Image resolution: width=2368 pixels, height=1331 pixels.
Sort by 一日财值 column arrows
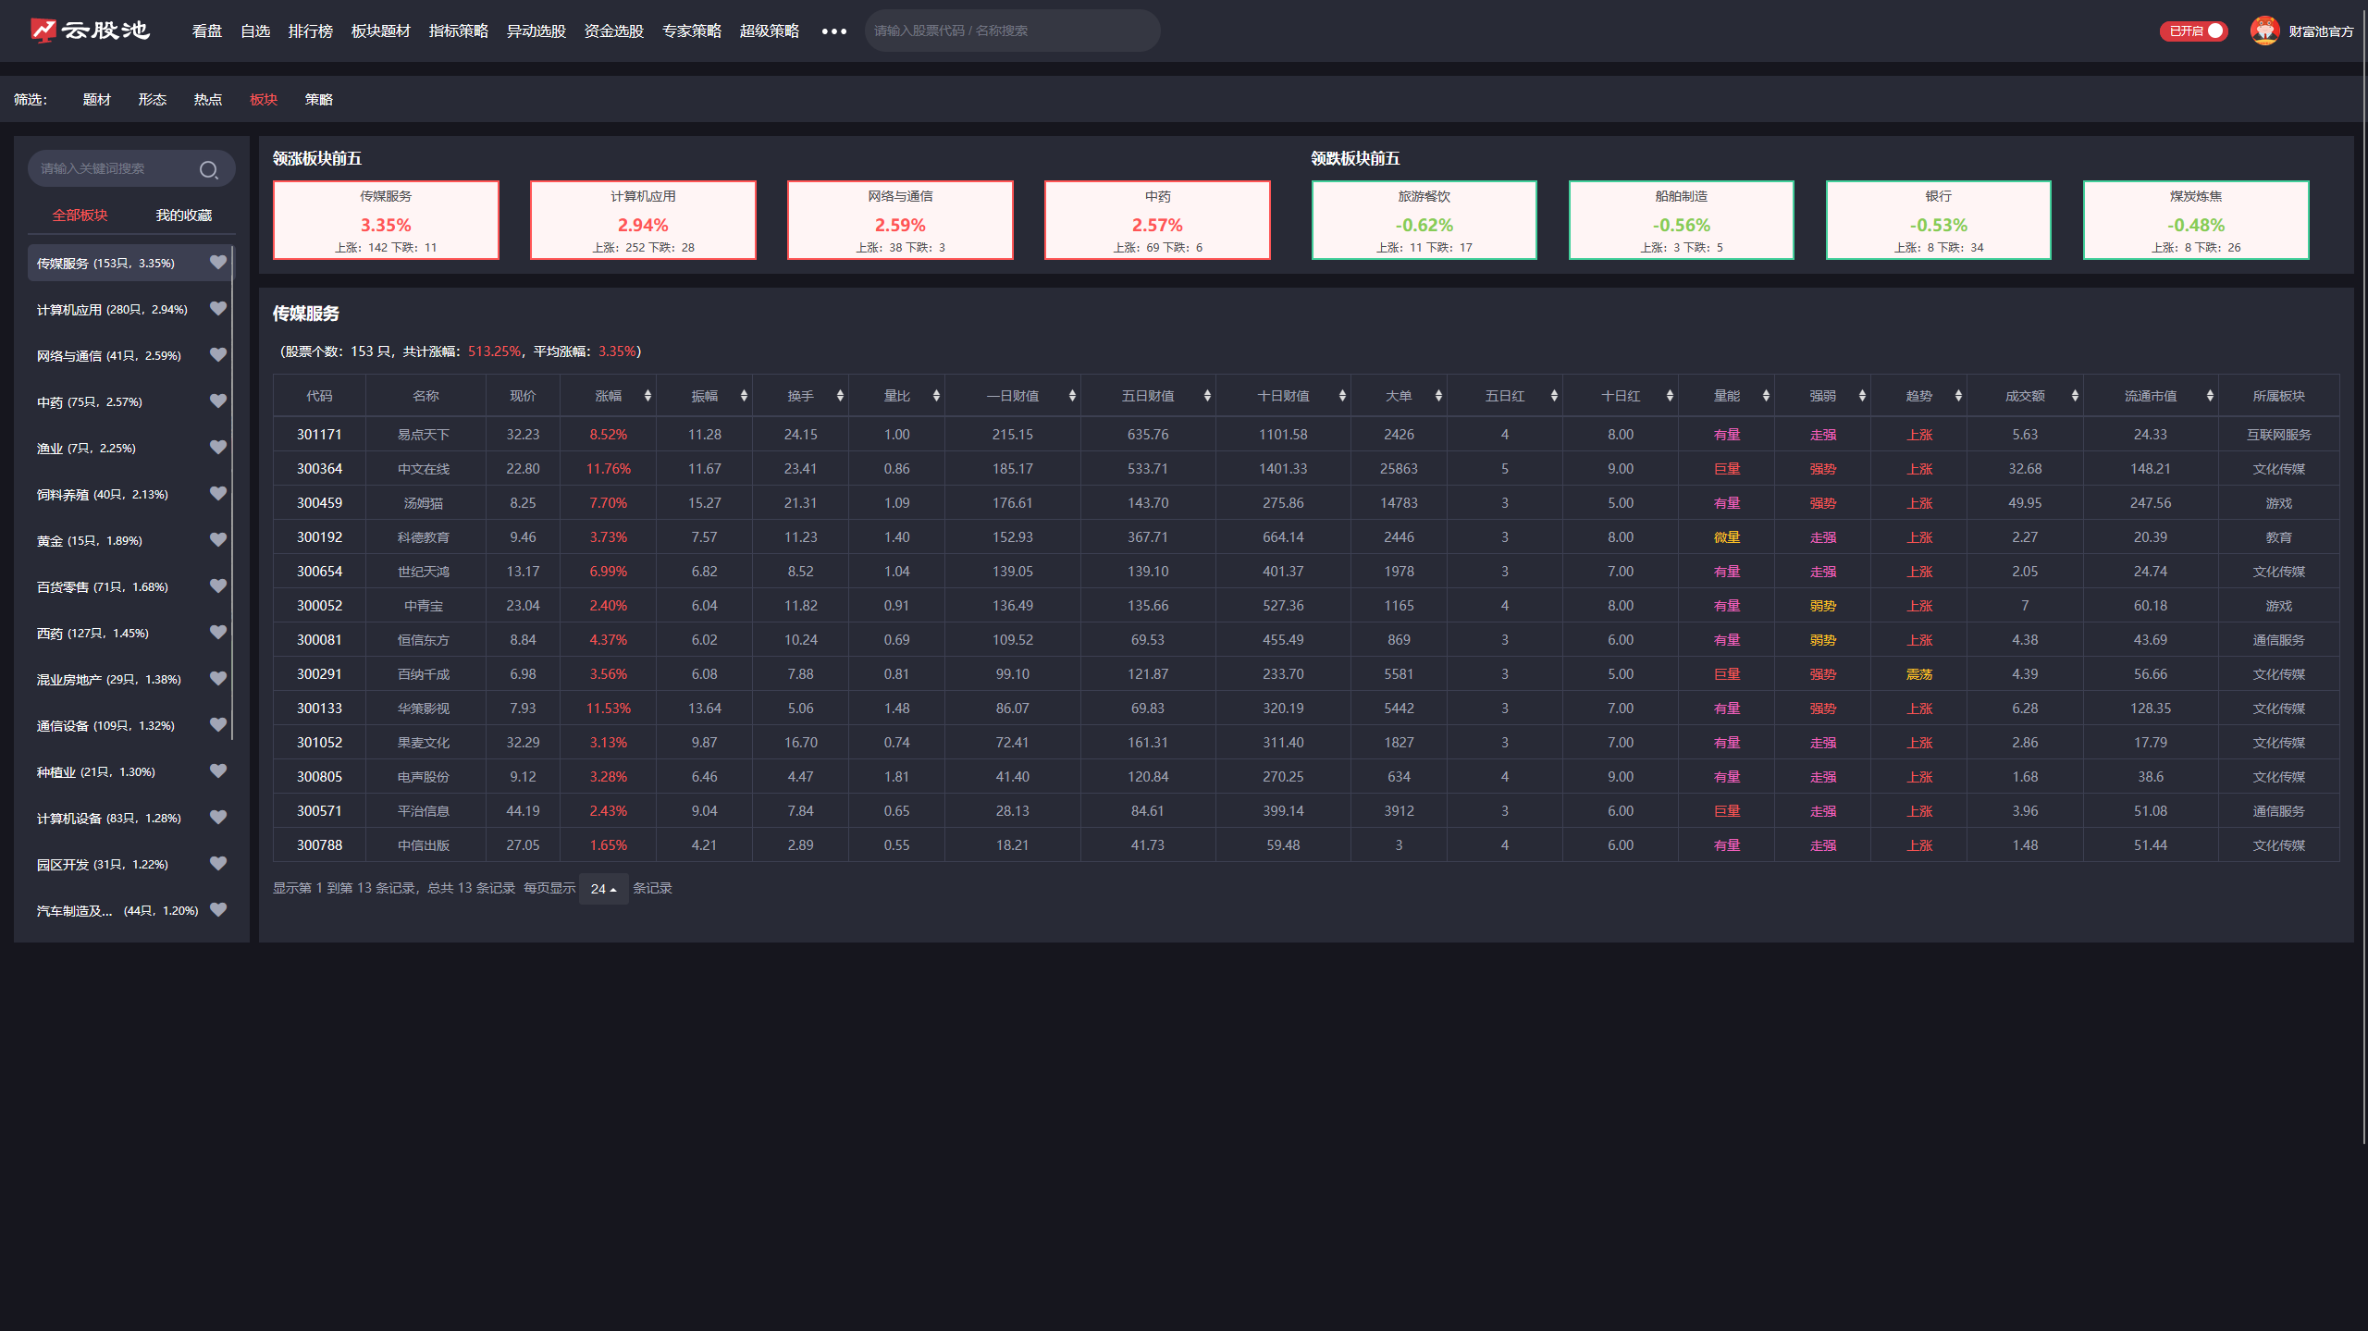[1072, 396]
